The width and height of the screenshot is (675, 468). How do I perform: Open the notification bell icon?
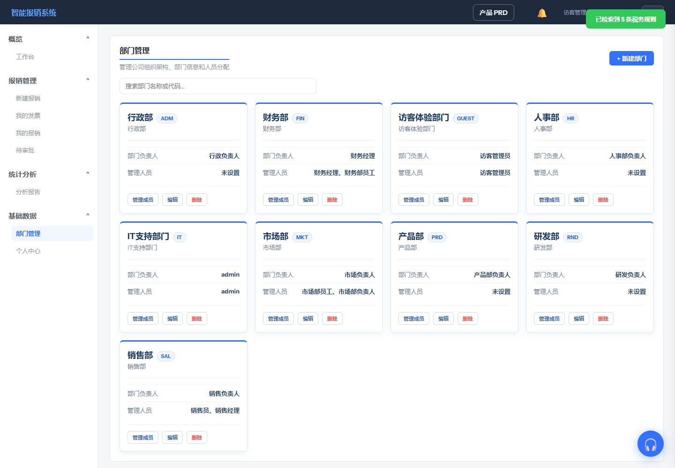click(542, 13)
